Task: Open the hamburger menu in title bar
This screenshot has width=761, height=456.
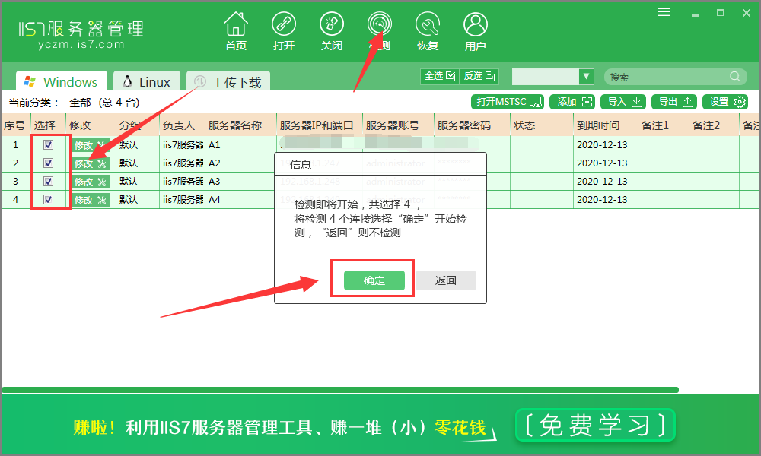Action: (x=664, y=12)
